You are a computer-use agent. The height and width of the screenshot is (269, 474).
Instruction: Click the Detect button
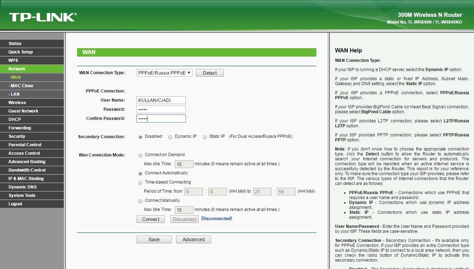point(210,73)
